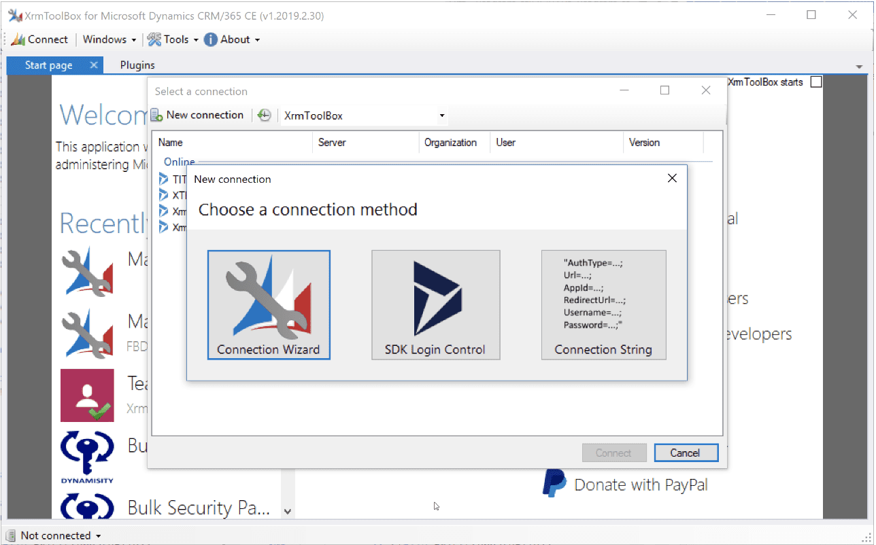Click the tab list overflow arrow
This screenshot has height=545, width=876.
click(859, 67)
